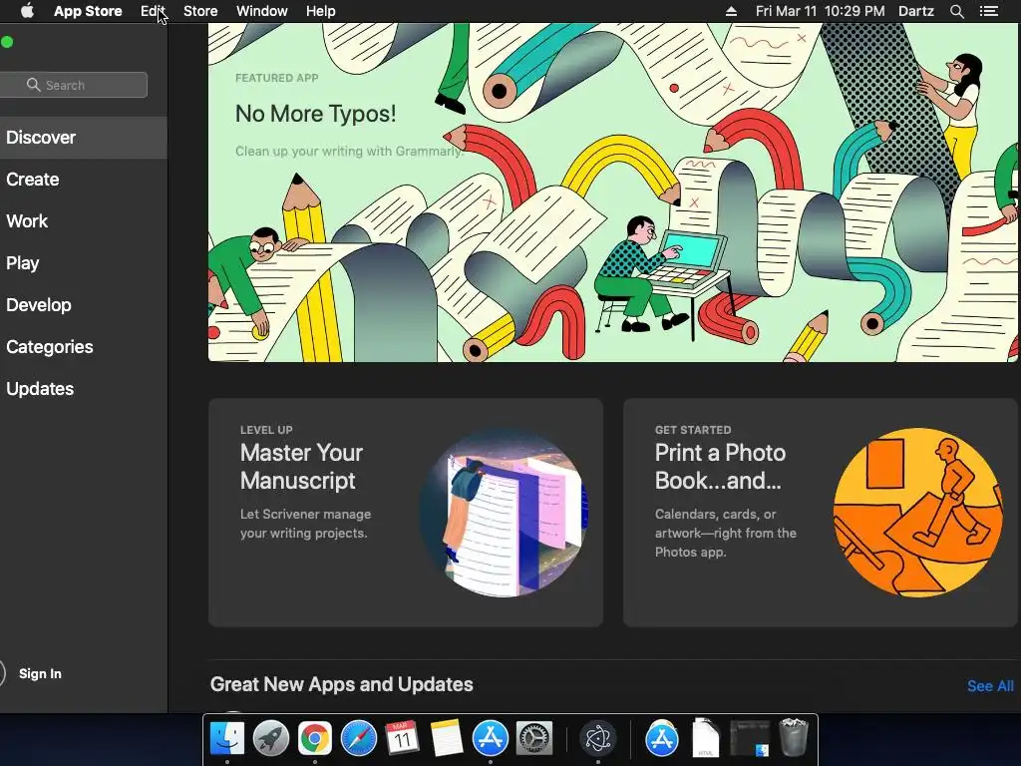
Task: Click the Great New Apps and Updates heading
Action: coord(341,684)
